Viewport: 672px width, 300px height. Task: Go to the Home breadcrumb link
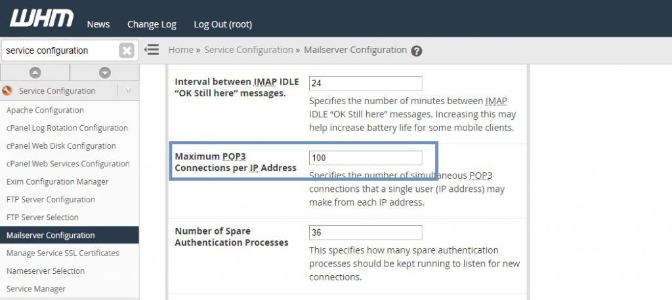coord(180,50)
